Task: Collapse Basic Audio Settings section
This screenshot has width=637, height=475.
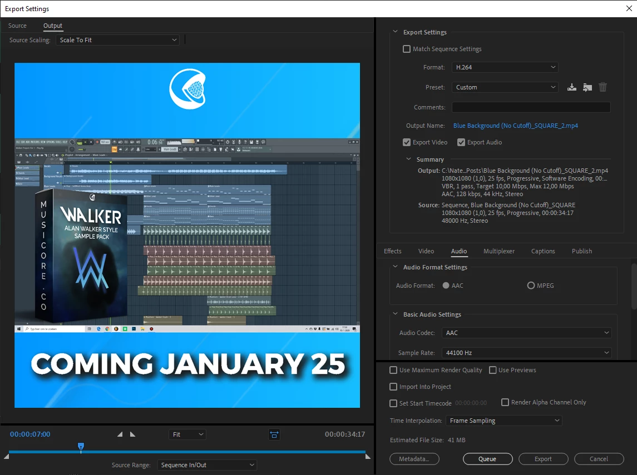Action: click(396, 314)
